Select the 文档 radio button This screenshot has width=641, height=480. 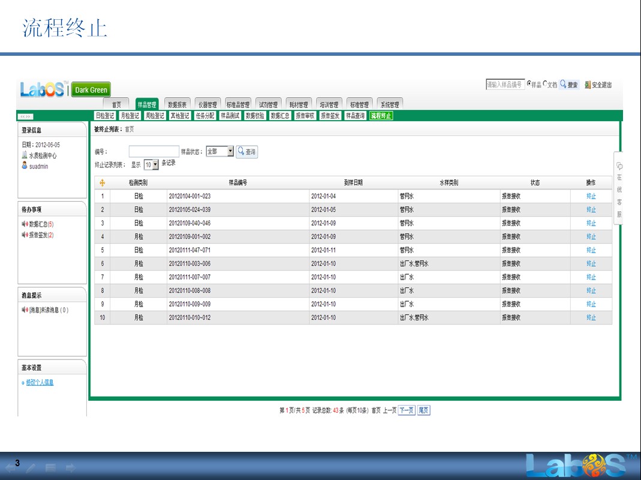click(x=545, y=85)
